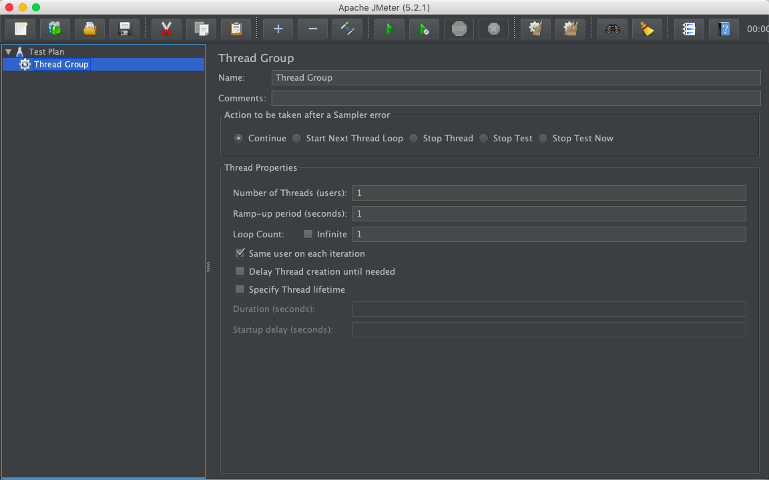Open Search with the binoculars icon
The image size is (769, 480).
point(612,29)
